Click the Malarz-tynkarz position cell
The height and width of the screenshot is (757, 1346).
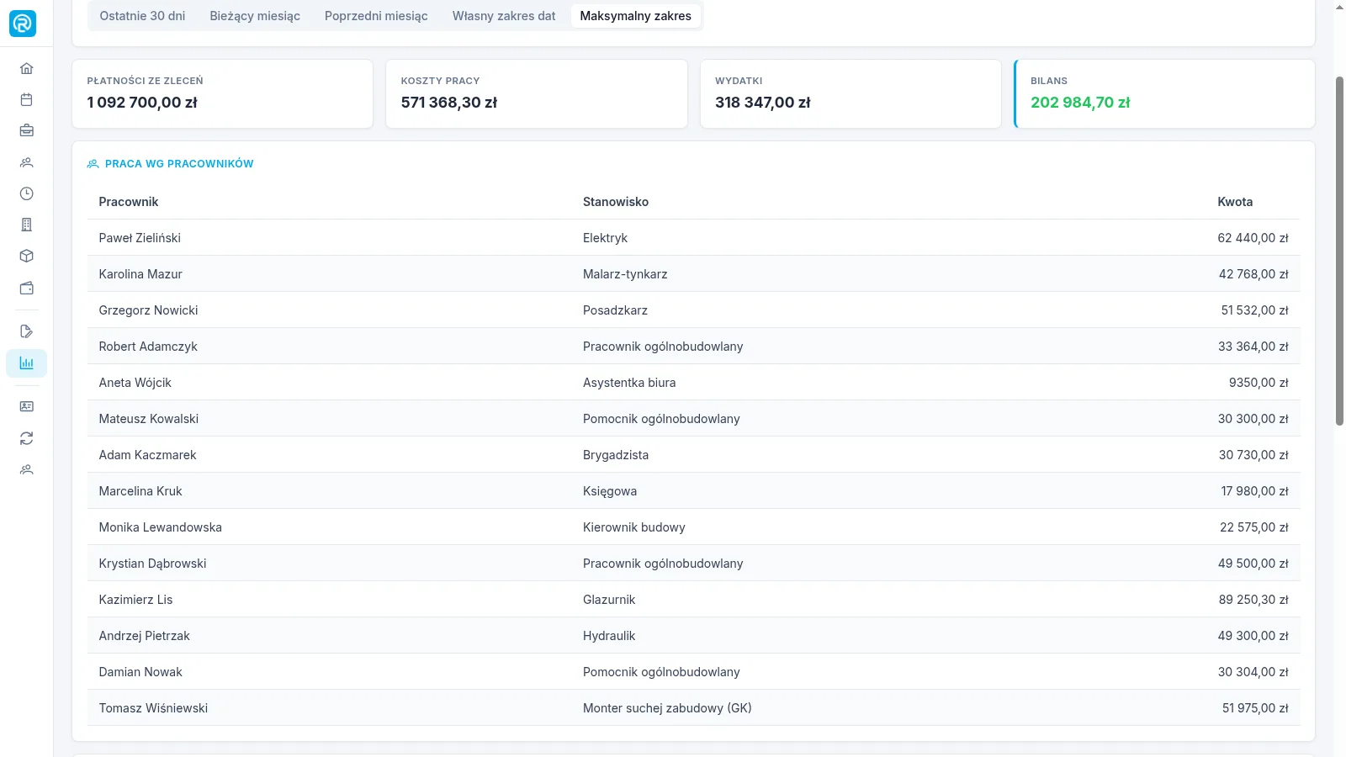[625, 274]
